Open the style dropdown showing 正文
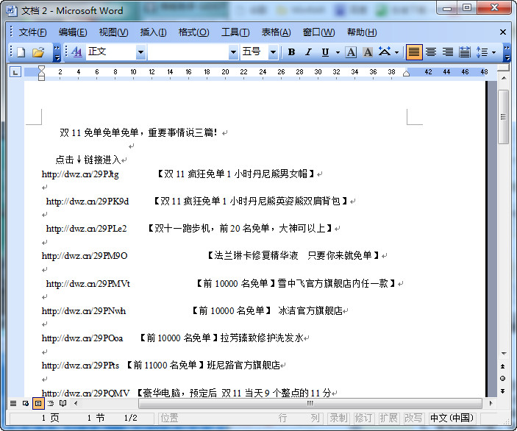This screenshot has height=431, width=517. 140,52
